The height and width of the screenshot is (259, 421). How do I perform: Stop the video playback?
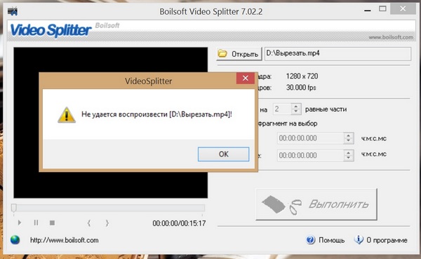pyautogui.click(x=53, y=223)
